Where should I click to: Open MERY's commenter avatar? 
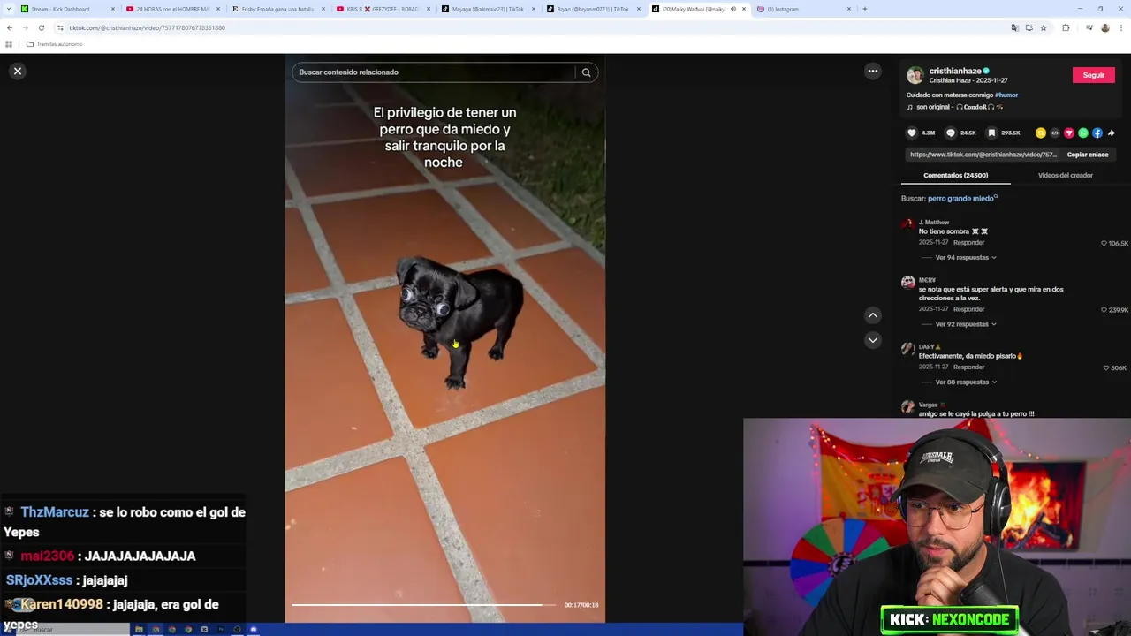click(908, 283)
